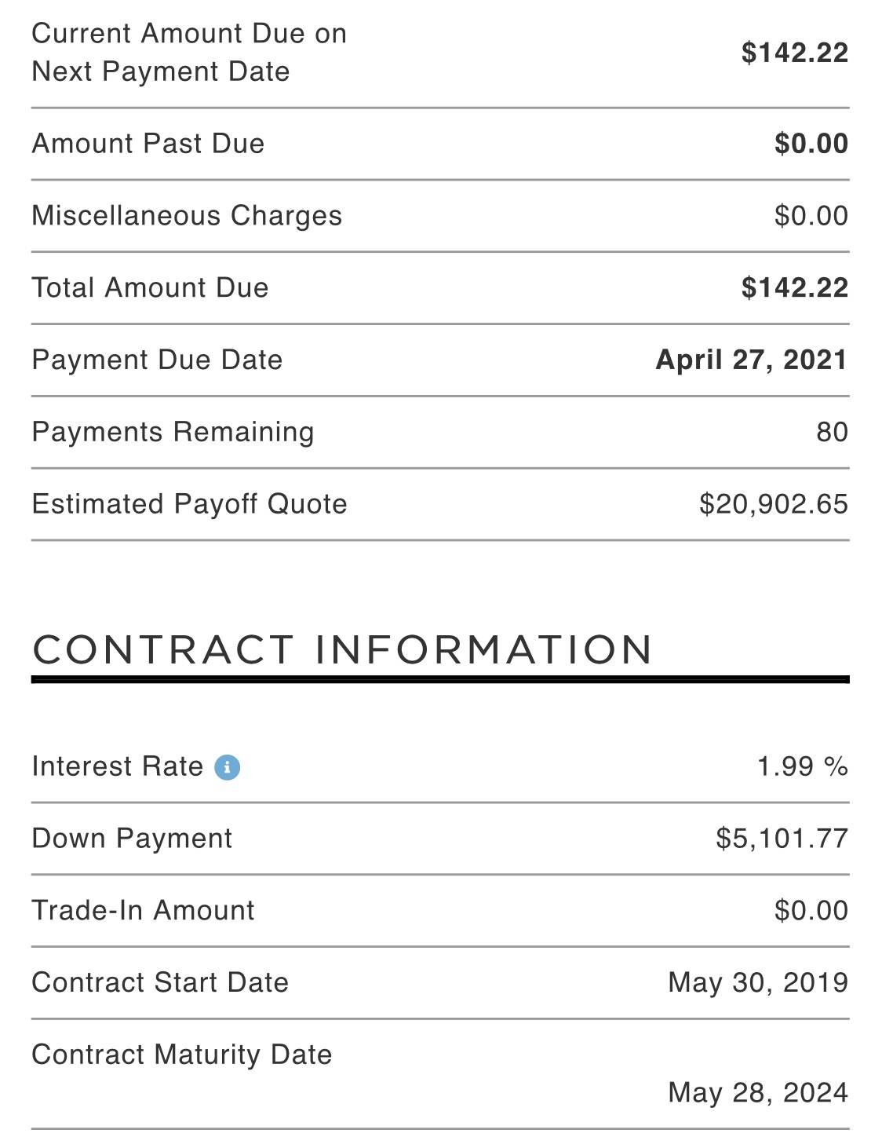Click the $142.22 Total Amount Due value
Image resolution: width=882 pixels, height=1137 pixels.
coord(795,288)
